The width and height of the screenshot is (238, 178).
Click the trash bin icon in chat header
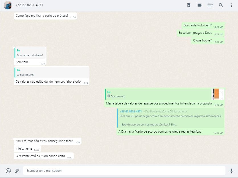[x=188, y=5]
